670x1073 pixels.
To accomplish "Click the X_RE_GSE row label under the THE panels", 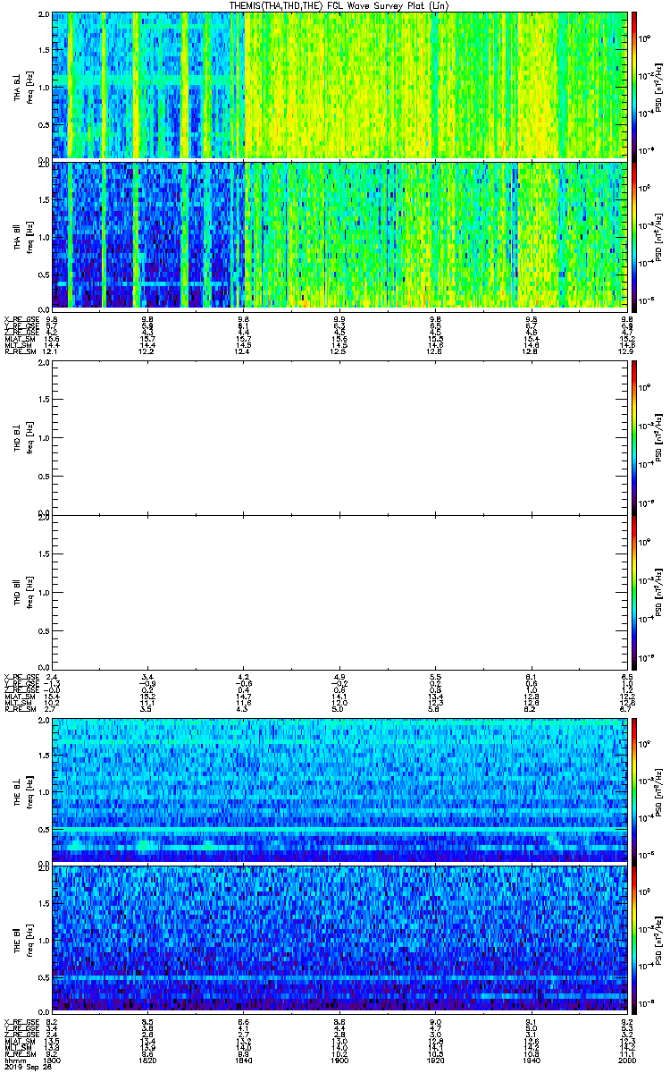I will pos(20,1021).
